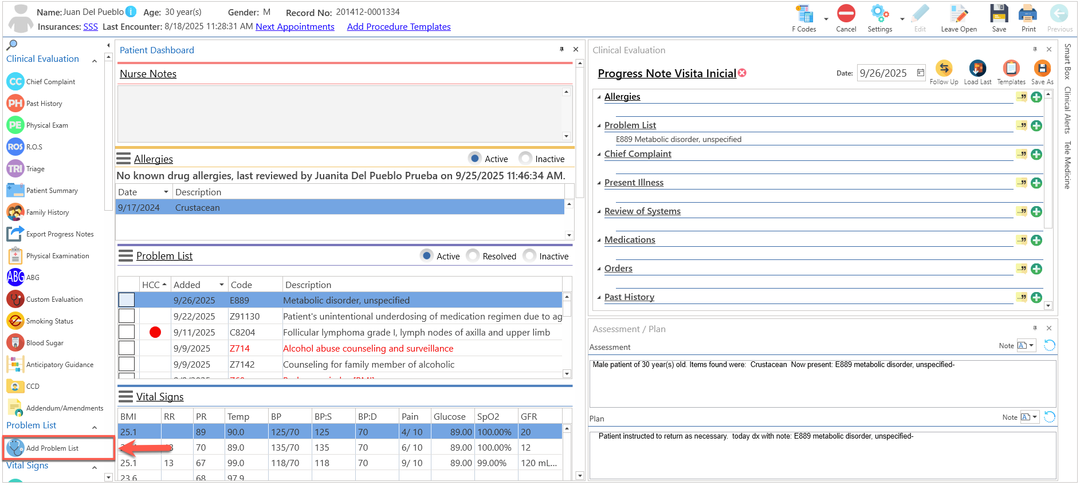Open the Vital Signs hamburger menu
Viewport: 1080px width, 485px height.
point(125,396)
